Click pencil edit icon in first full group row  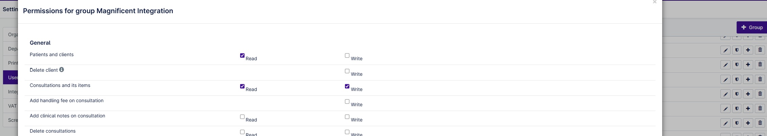point(725,50)
